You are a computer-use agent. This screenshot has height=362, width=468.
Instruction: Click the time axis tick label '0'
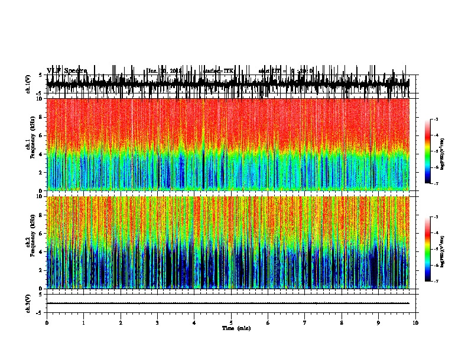click(x=47, y=323)
